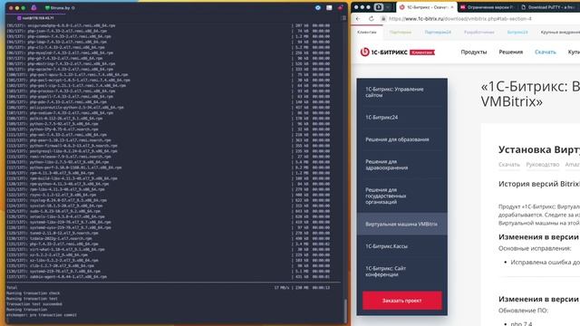Click the 1С-Битрикс browser tab

pos(426,7)
